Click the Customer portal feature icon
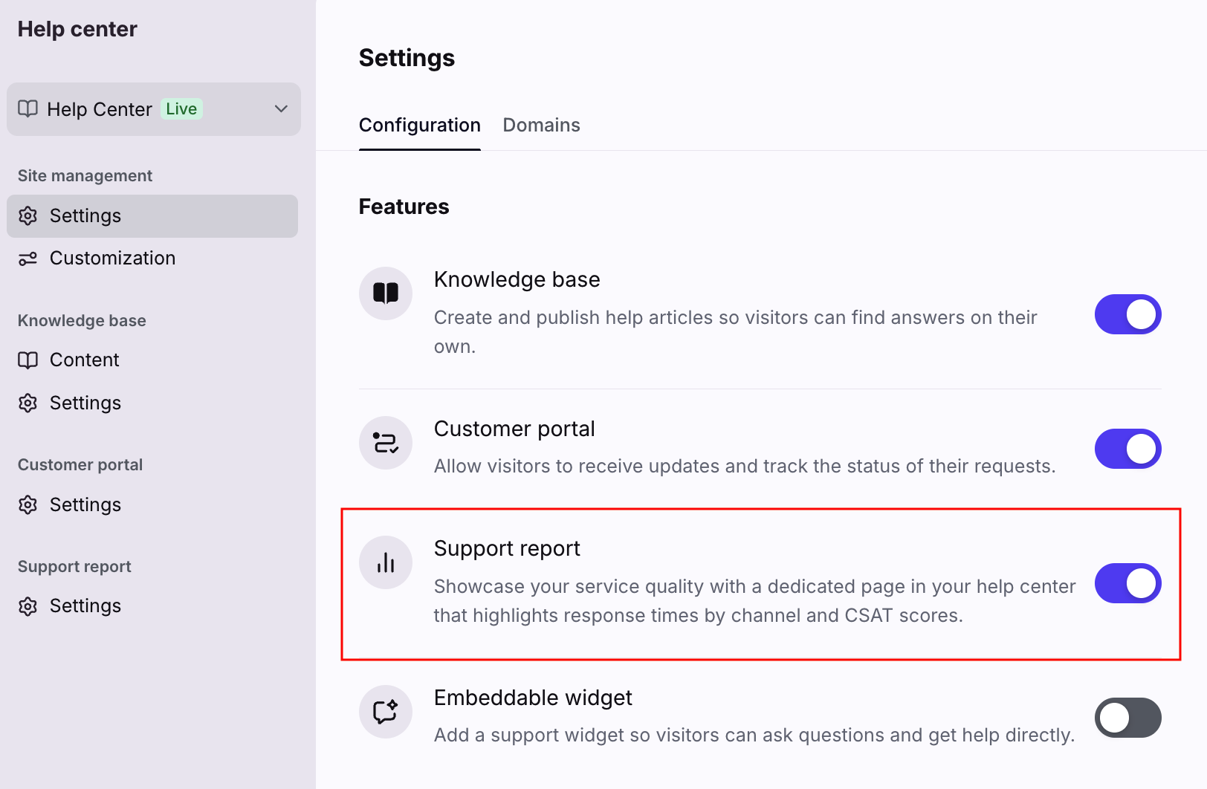This screenshot has height=789, width=1207. click(386, 443)
